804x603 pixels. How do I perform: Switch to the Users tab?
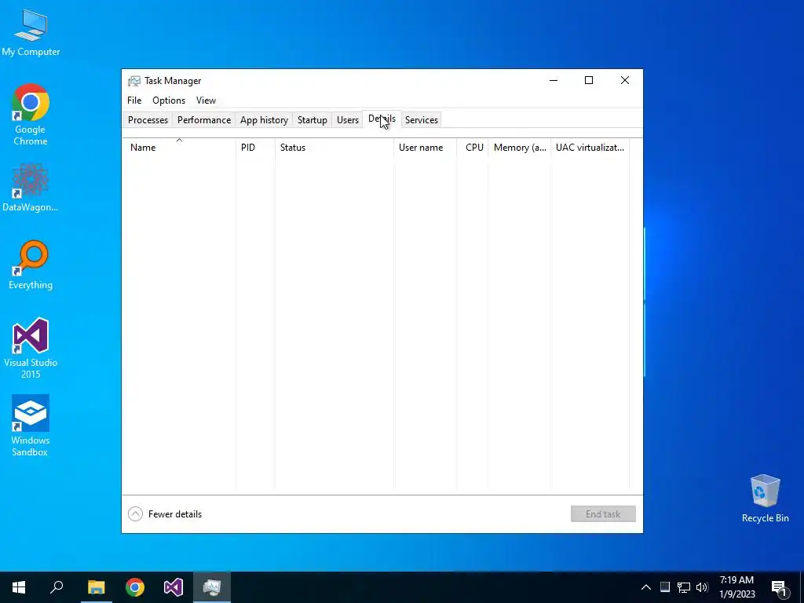(x=348, y=120)
